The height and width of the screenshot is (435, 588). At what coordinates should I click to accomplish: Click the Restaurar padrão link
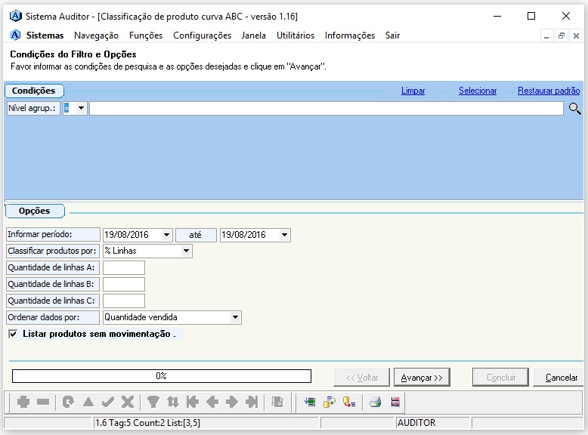pos(549,91)
